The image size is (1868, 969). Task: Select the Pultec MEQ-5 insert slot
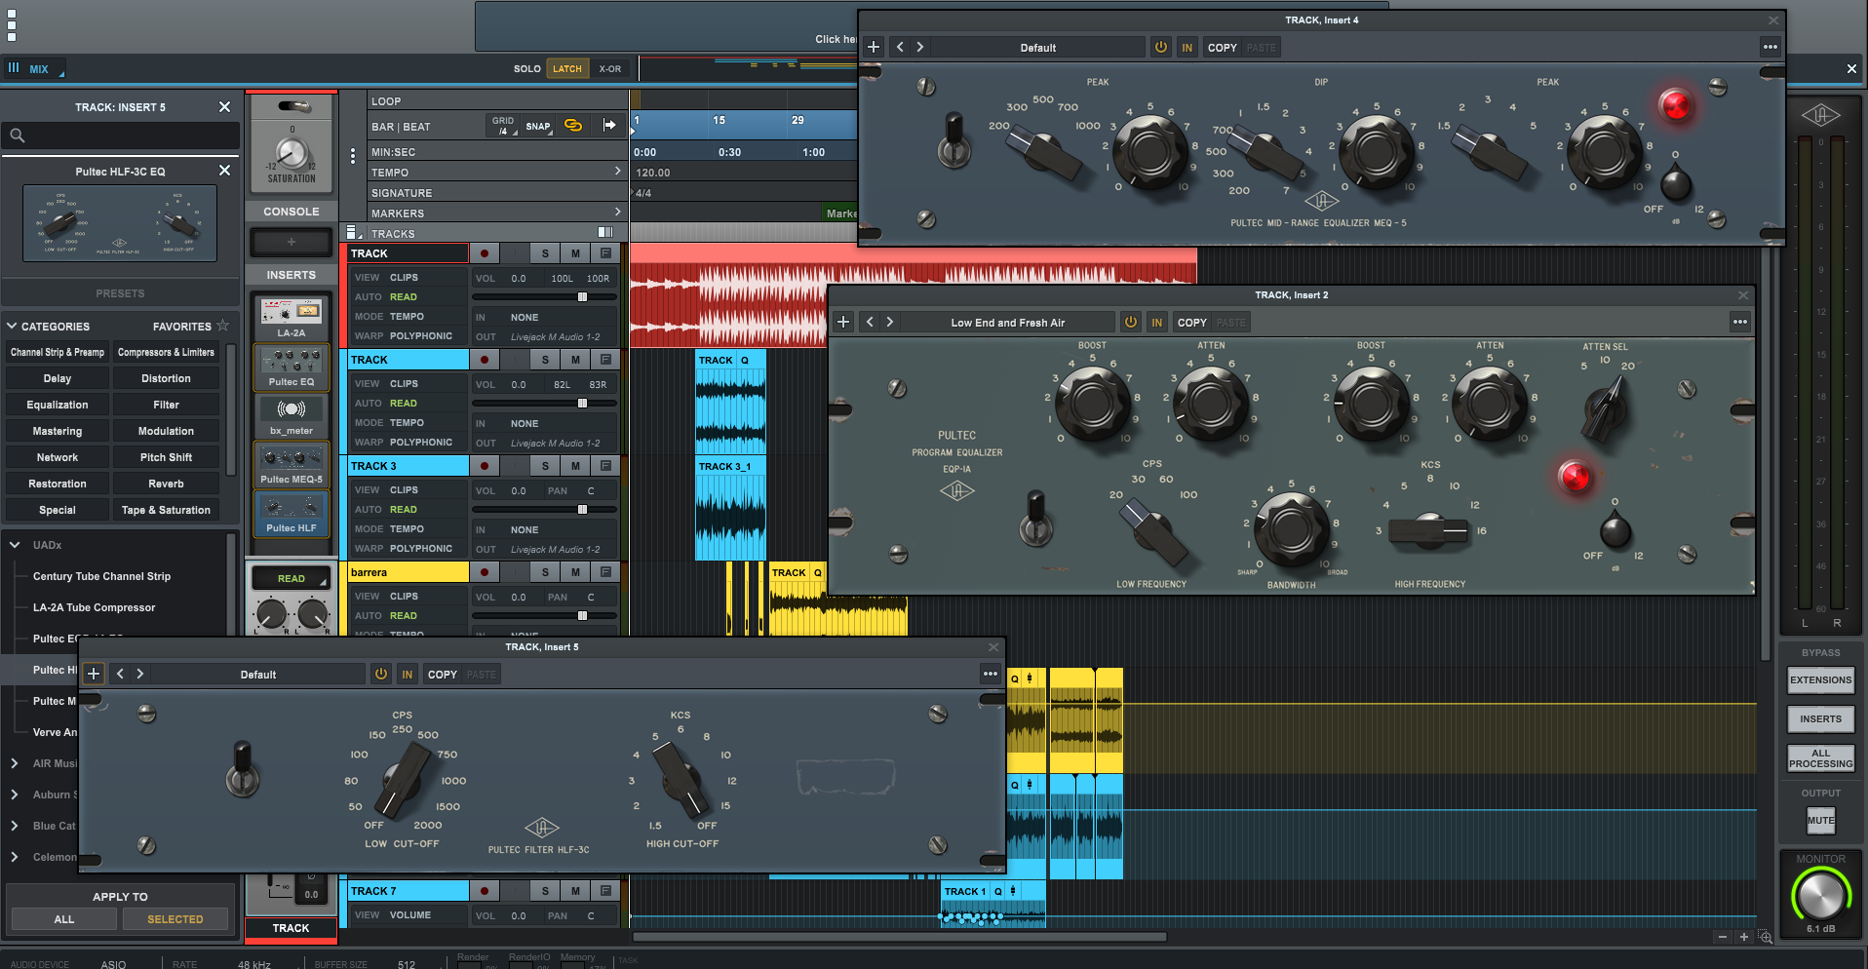coord(292,465)
